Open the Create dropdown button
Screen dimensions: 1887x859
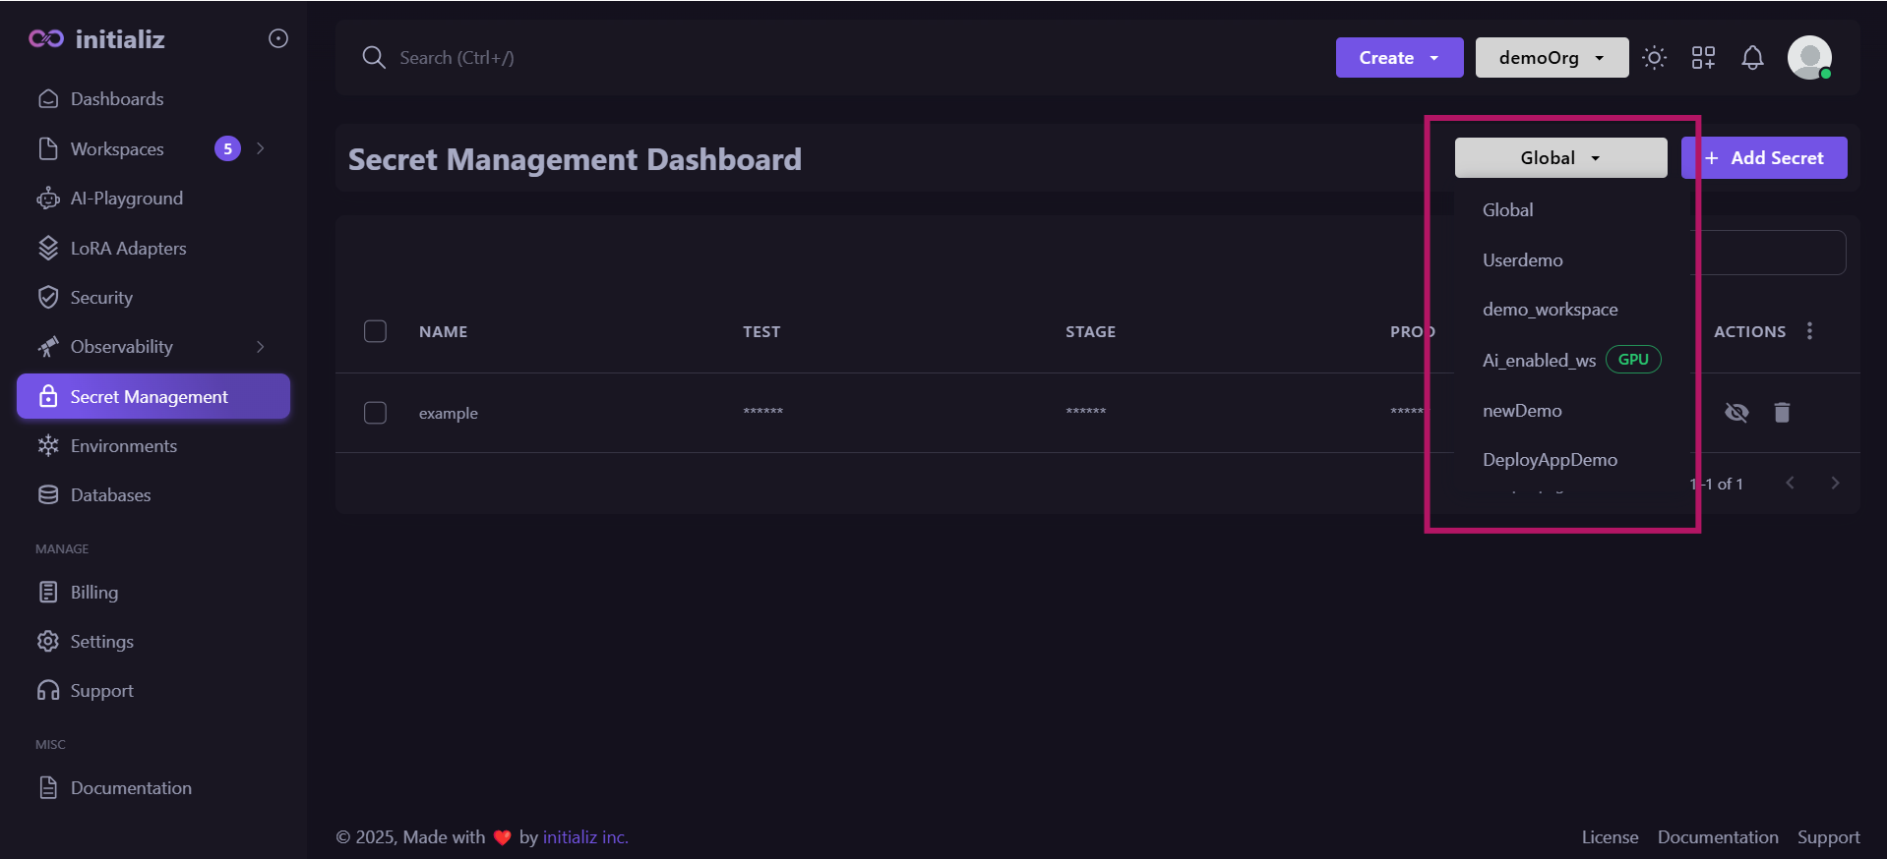pyautogui.click(x=1399, y=58)
